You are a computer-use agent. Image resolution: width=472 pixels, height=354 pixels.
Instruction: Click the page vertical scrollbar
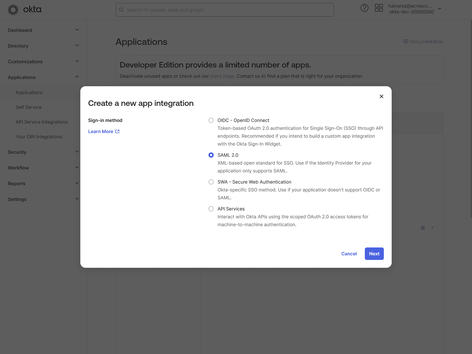pos(471,118)
